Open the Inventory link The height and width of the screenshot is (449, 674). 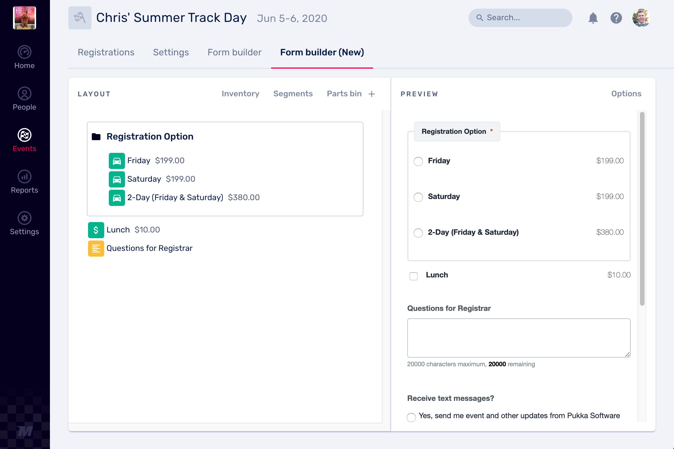(240, 94)
